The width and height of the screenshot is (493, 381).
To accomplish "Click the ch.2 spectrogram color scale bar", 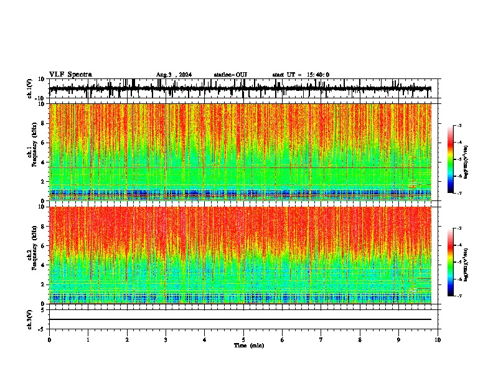I will tap(450, 262).
